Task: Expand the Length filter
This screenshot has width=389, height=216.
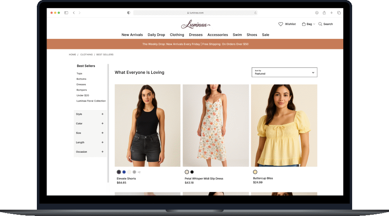Action: (x=103, y=143)
